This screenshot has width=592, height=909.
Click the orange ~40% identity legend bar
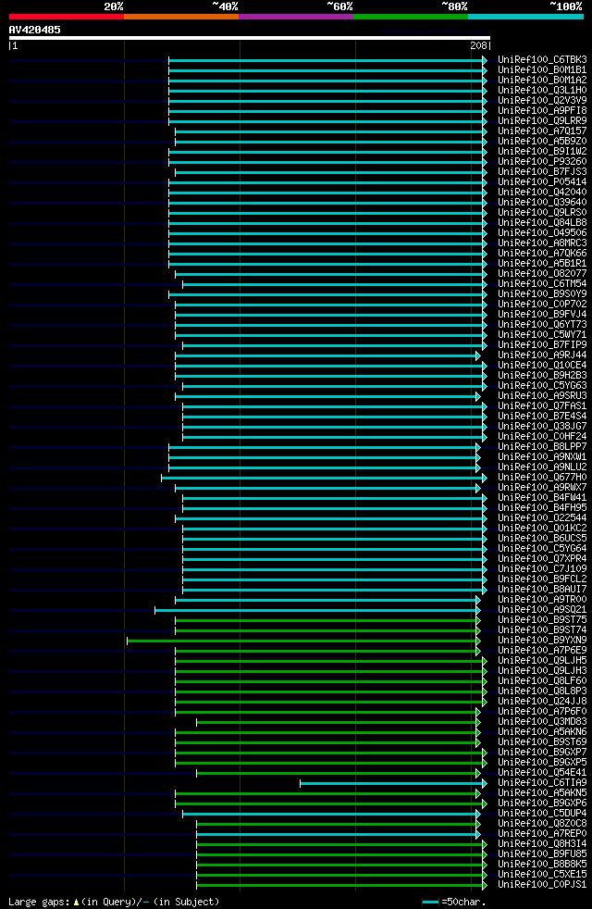click(x=181, y=17)
